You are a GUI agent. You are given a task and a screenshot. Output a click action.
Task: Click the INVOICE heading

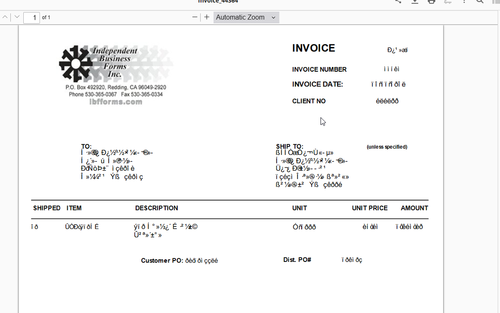coord(313,48)
